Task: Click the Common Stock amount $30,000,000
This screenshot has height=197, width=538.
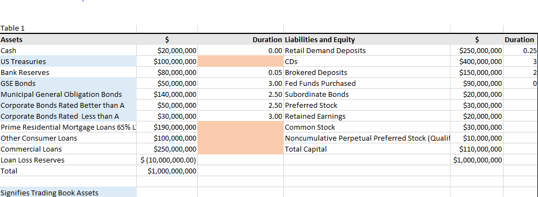Action: pyautogui.click(x=477, y=128)
